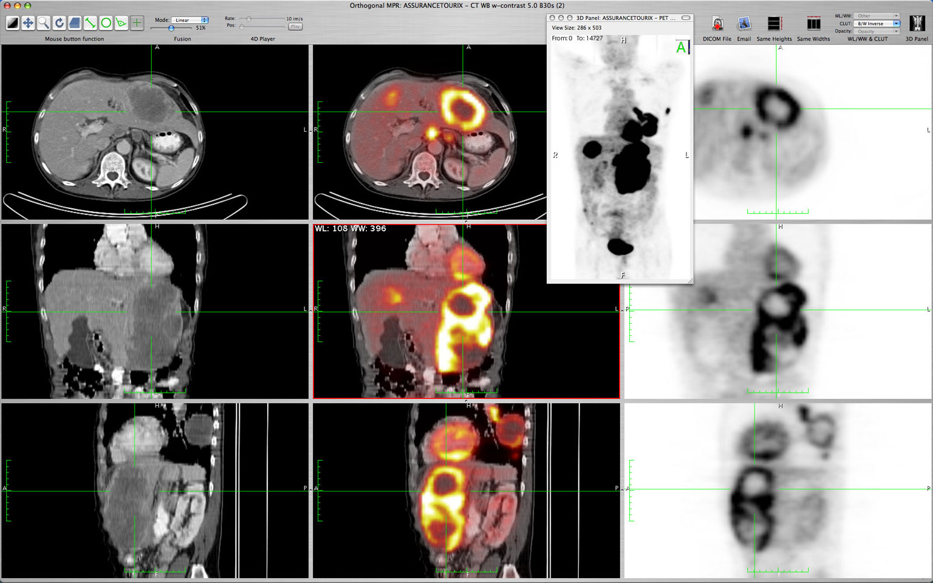
Task: Click the 3D Panel MIP body image
Action: [620, 158]
